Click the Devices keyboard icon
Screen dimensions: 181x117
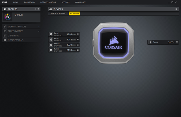click(x=51, y=9)
